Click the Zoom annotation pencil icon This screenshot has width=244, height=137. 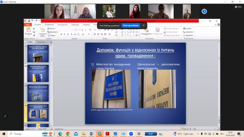tap(5, 116)
